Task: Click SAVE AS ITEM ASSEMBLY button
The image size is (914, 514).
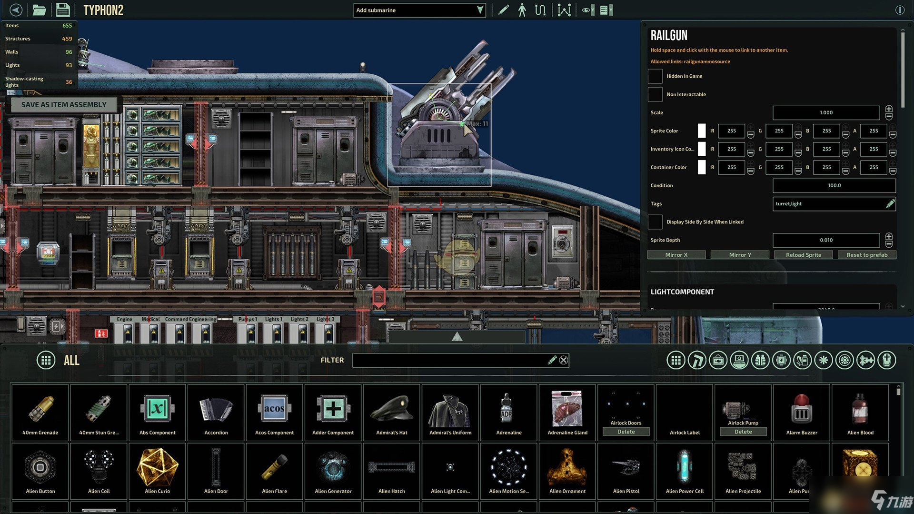Action: pos(64,104)
